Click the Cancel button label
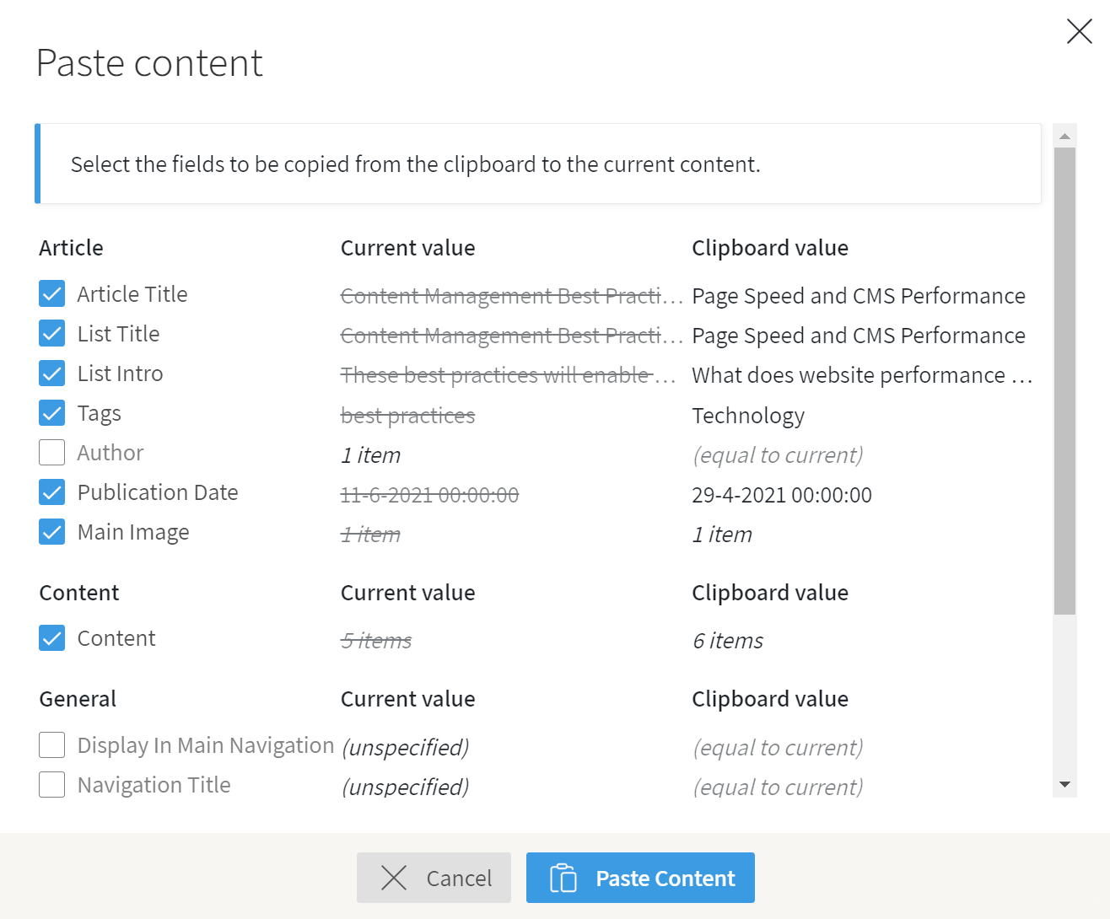This screenshot has width=1110, height=919. pyautogui.click(x=459, y=879)
